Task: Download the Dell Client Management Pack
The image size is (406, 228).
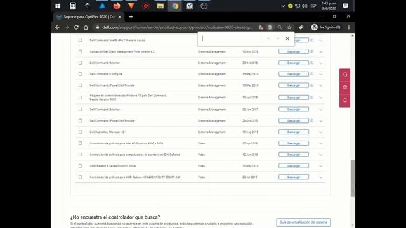Action: 294,51
